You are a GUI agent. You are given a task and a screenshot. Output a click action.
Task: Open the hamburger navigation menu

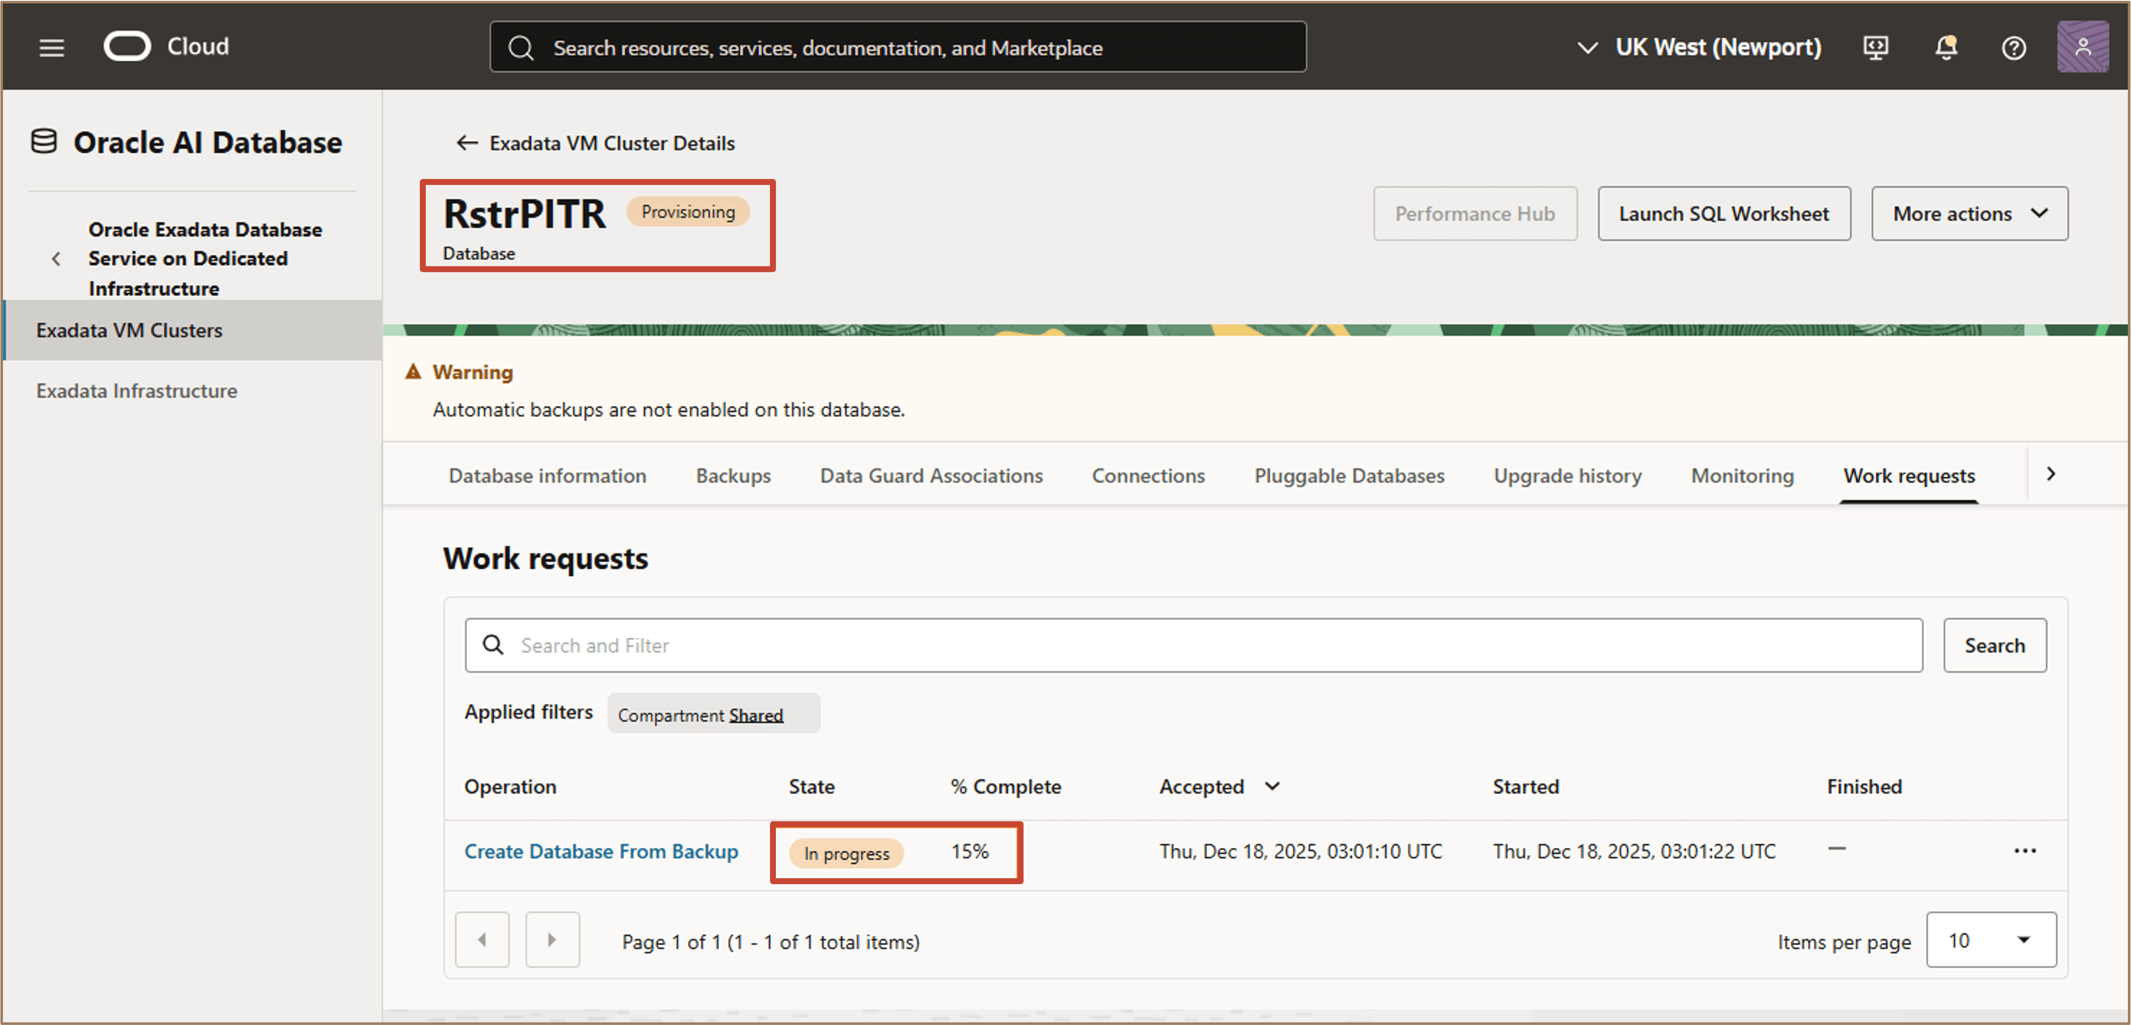pyautogui.click(x=51, y=47)
